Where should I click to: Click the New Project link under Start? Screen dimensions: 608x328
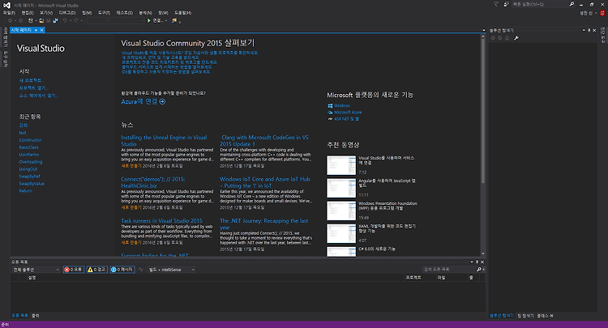pyautogui.click(x=32, y=80)
